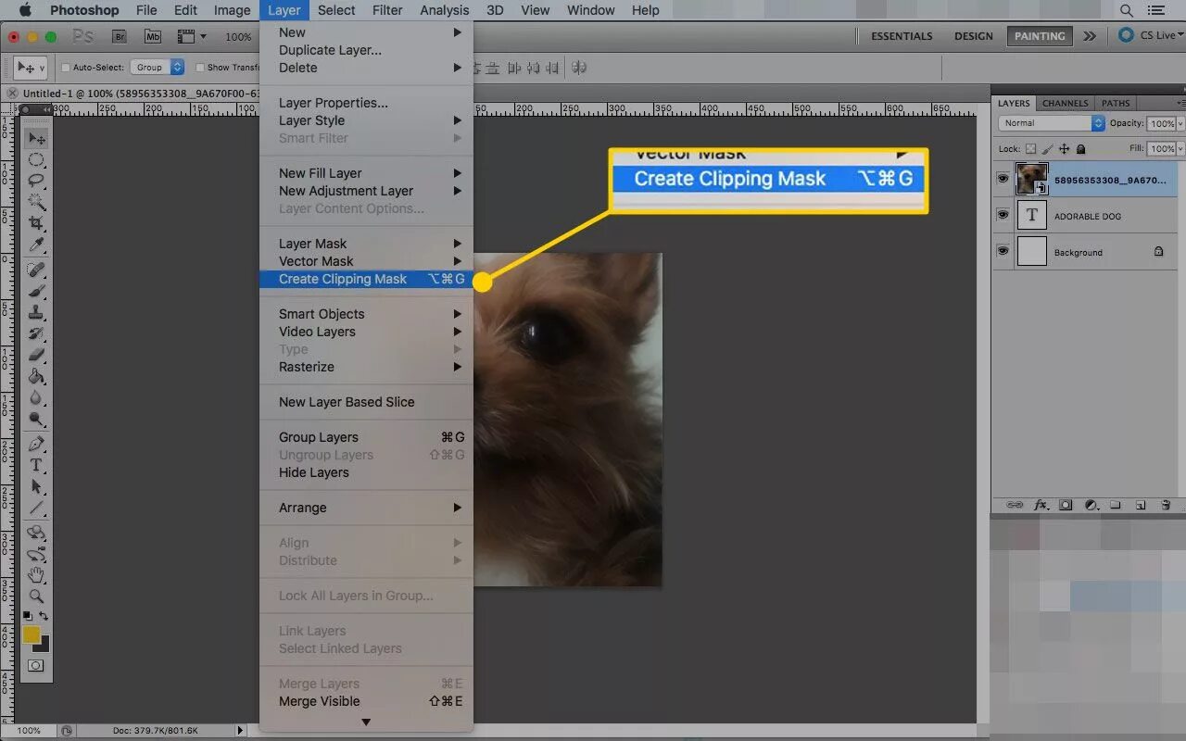The height and width of the screenshot is (741, 1186).
Task: Select the Clone Stamp tool
Action: point(36,312)
